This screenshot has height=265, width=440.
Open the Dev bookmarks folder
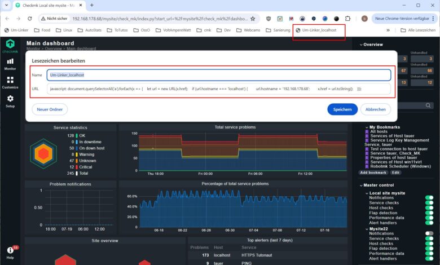click(x=223, y=30)
